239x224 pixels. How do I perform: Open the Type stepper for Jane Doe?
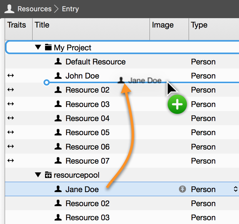click(235, 189)
